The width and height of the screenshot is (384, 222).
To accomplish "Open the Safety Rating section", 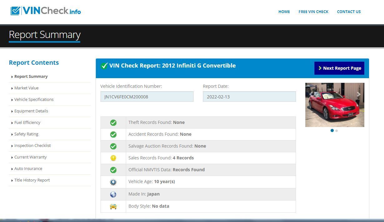I will [26, 134].
